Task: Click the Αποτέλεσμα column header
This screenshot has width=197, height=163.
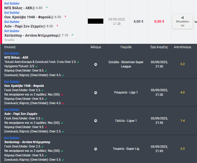Action: (182, 47)
